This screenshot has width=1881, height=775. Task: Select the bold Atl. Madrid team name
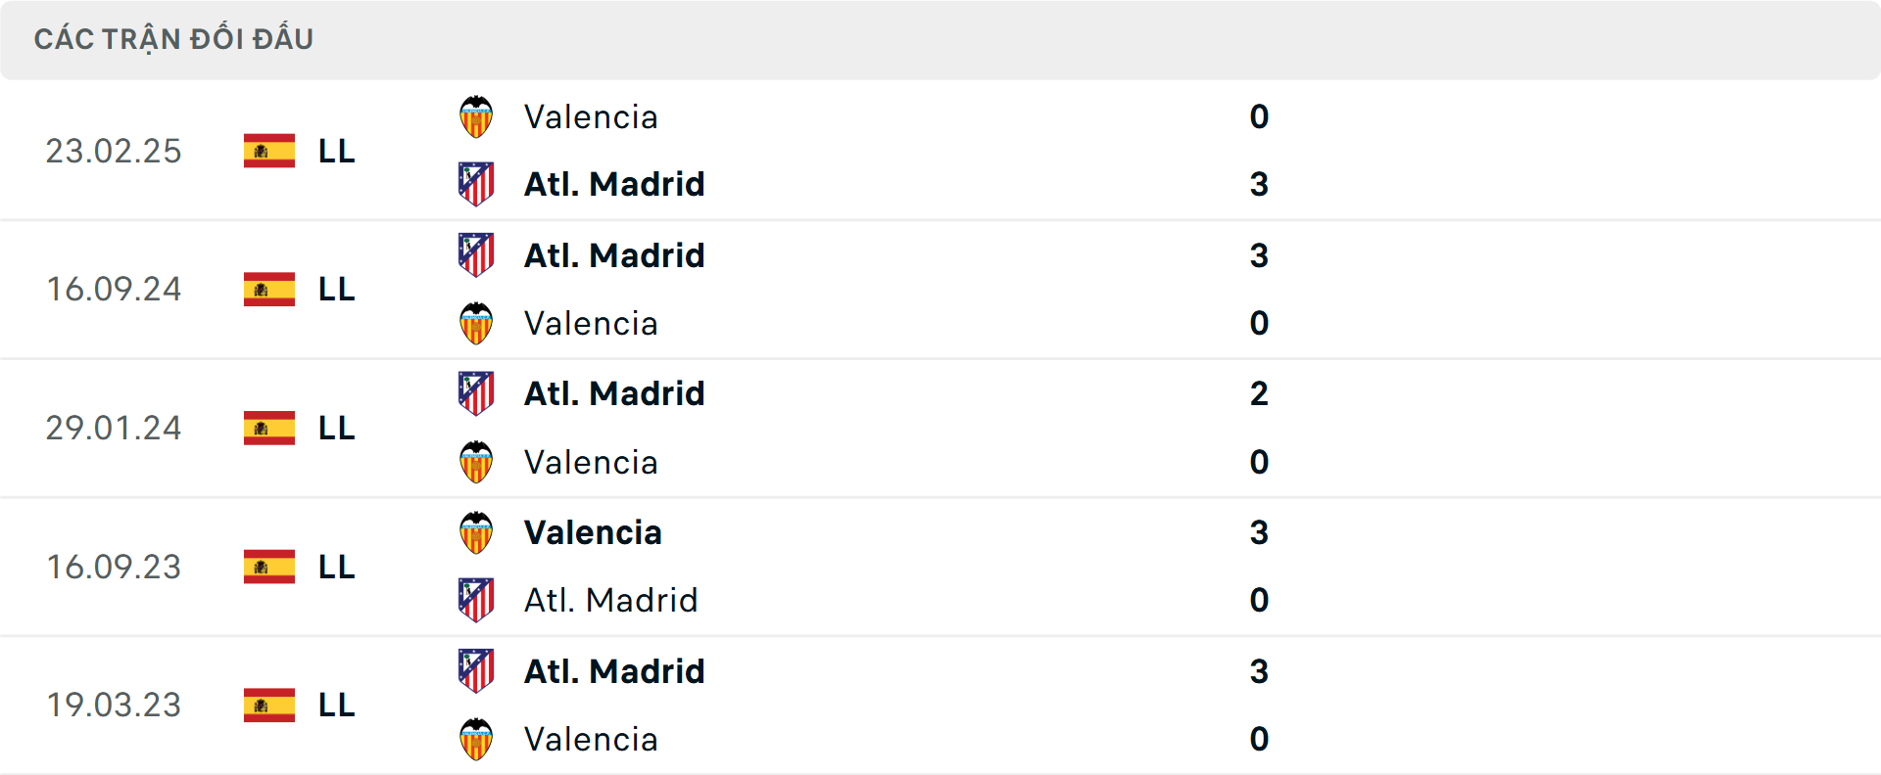[614, 184]
